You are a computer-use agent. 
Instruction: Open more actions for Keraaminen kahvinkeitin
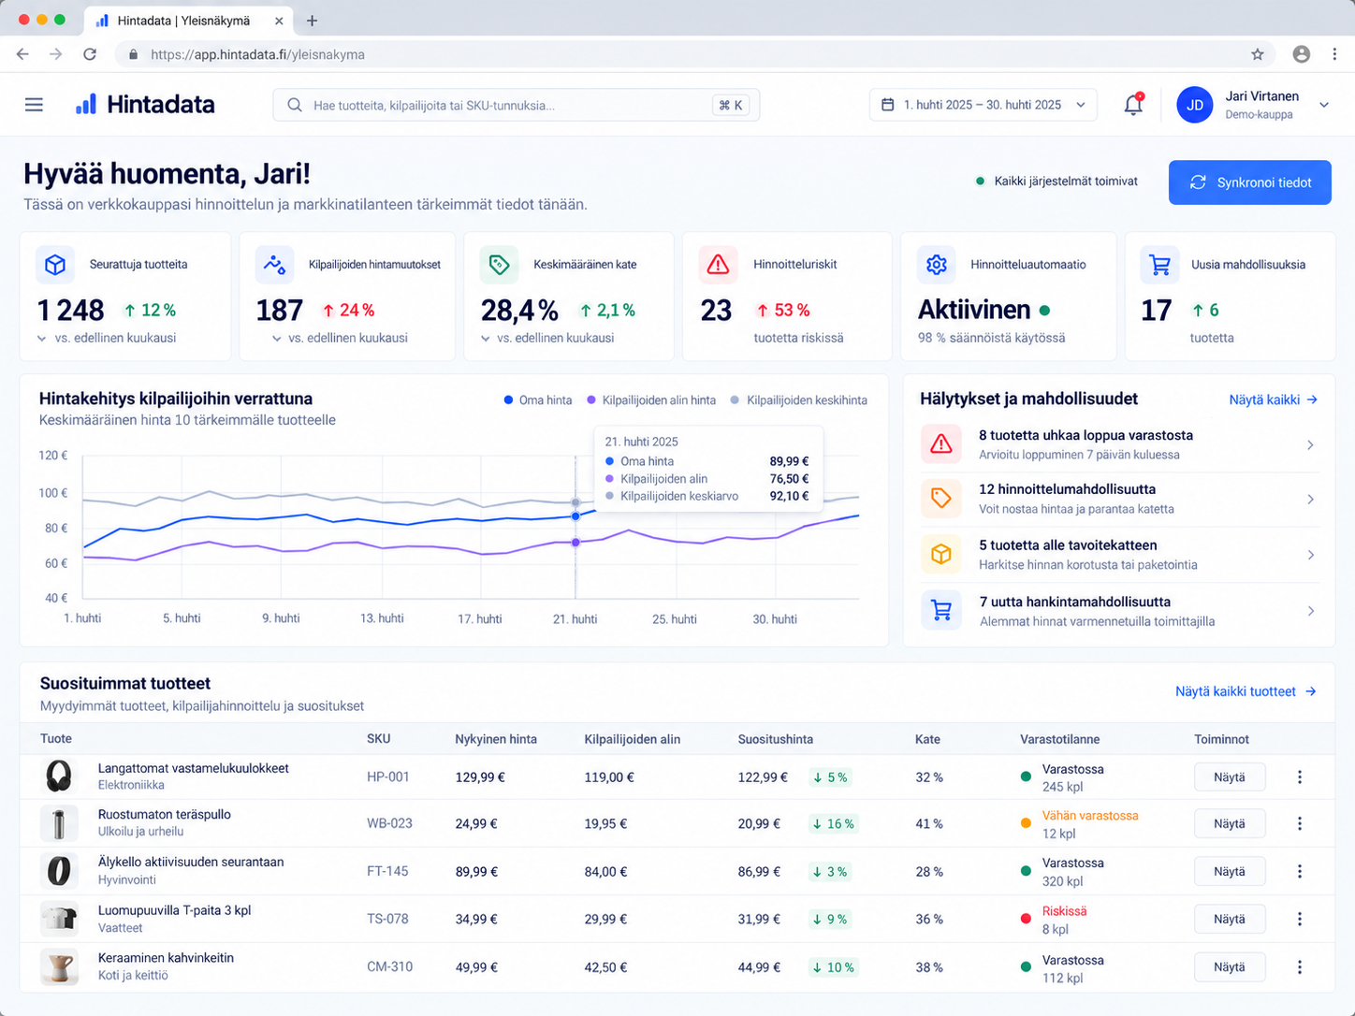[1300, 967]
